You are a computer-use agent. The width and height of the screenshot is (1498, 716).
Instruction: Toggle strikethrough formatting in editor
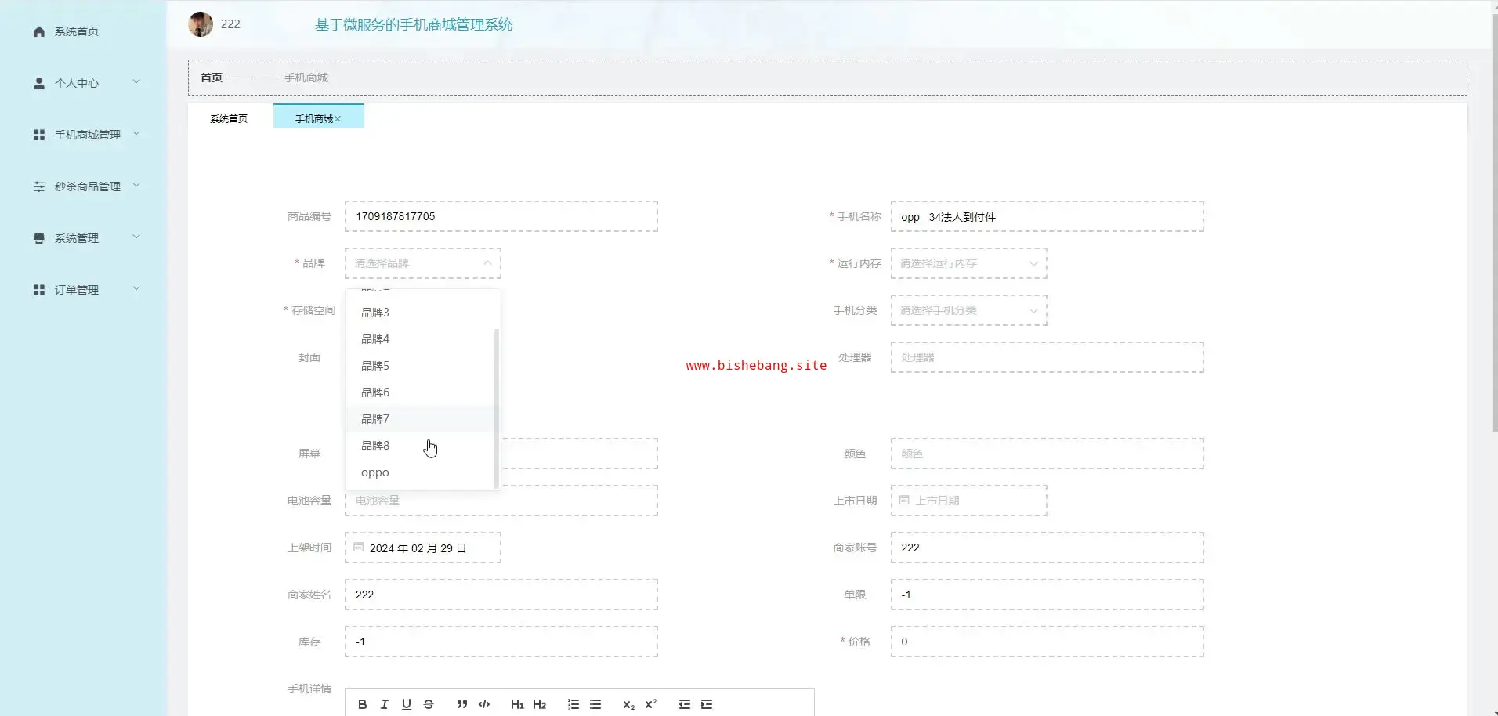pyautogui.click(x=428, y=704)
